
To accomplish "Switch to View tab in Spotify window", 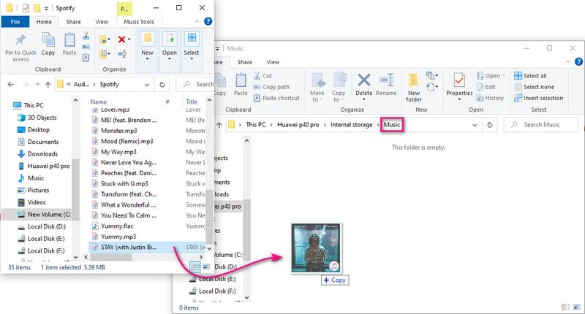I will pyautogui.click(x=102, y=22).
